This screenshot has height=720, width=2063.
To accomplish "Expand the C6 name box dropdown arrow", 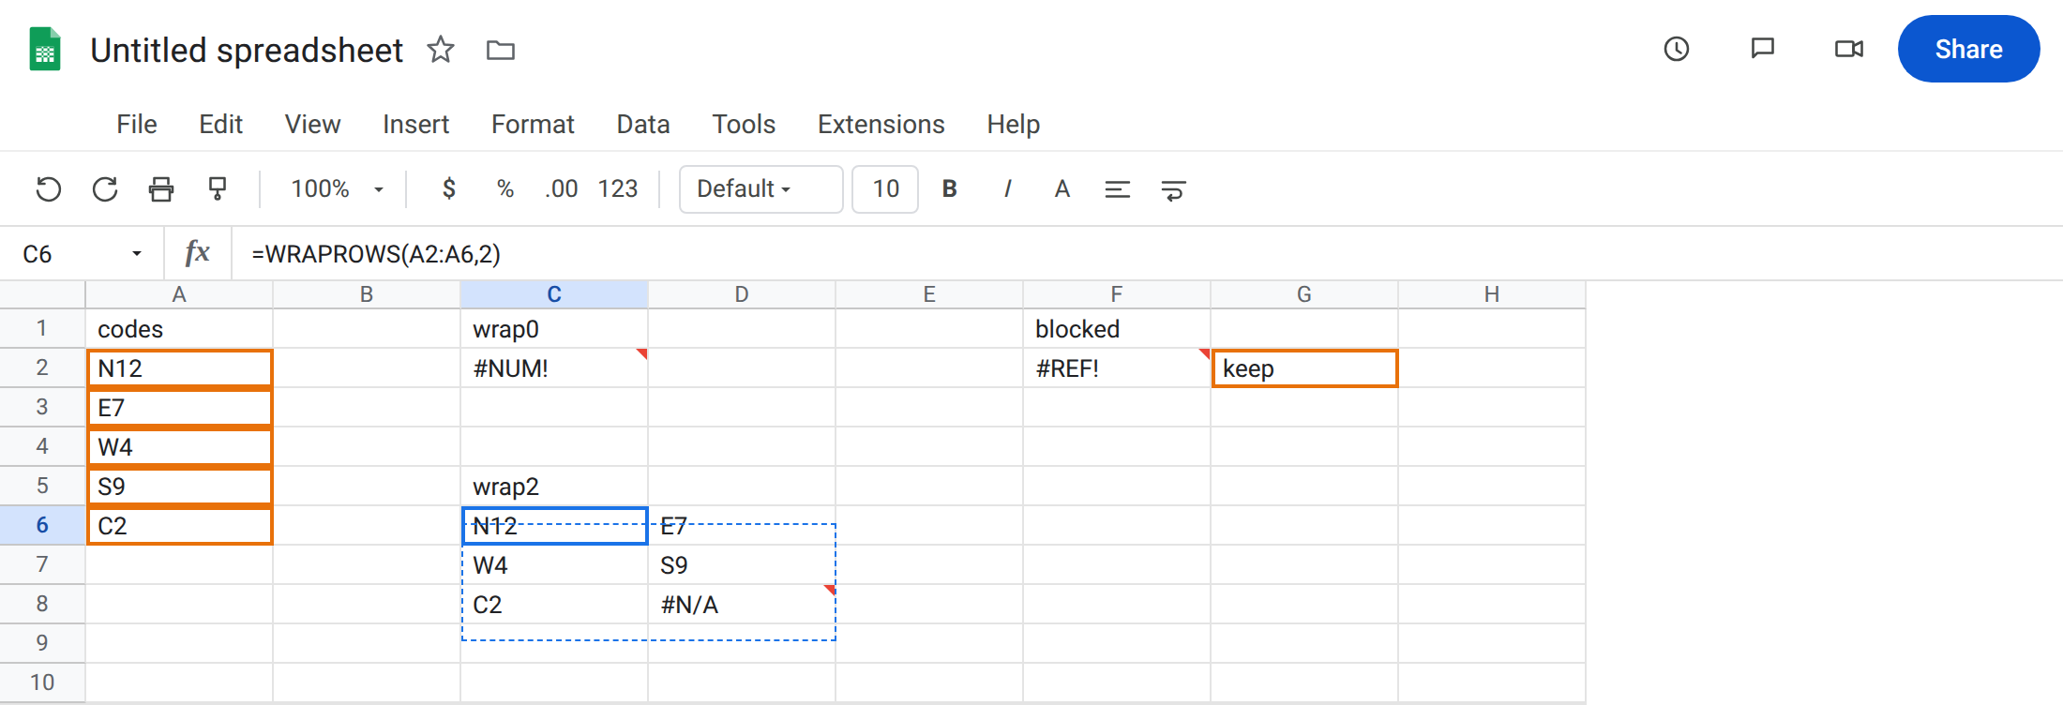I will (x=137, y=254).
